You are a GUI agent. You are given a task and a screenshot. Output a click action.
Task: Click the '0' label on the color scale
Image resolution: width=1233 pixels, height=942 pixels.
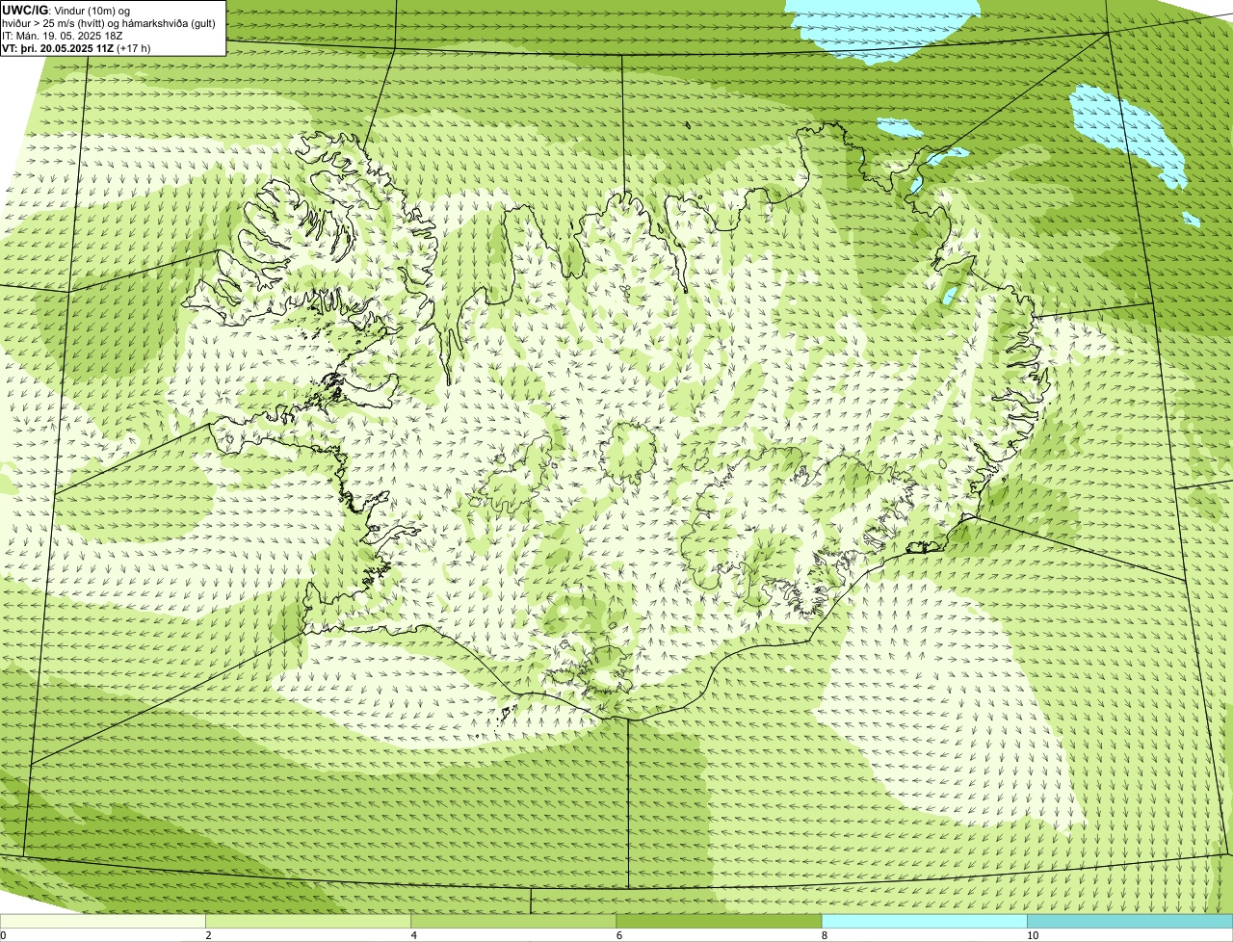(3, 935)
